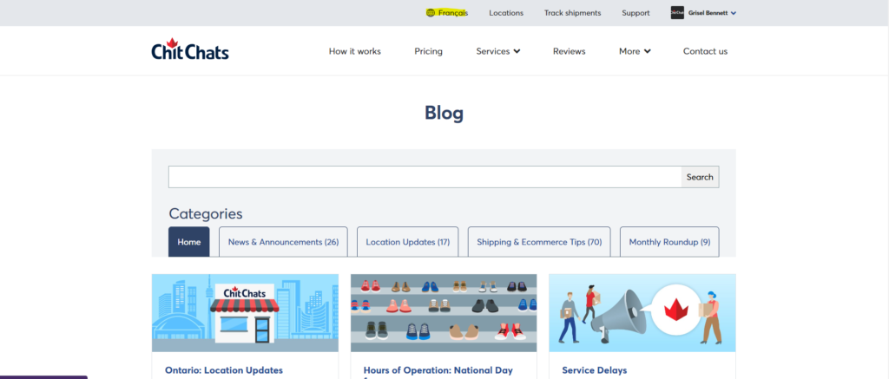This screenshot has width=889, height=379.
Task: Select Location Updates (17) category
Action: click(408, 242)
